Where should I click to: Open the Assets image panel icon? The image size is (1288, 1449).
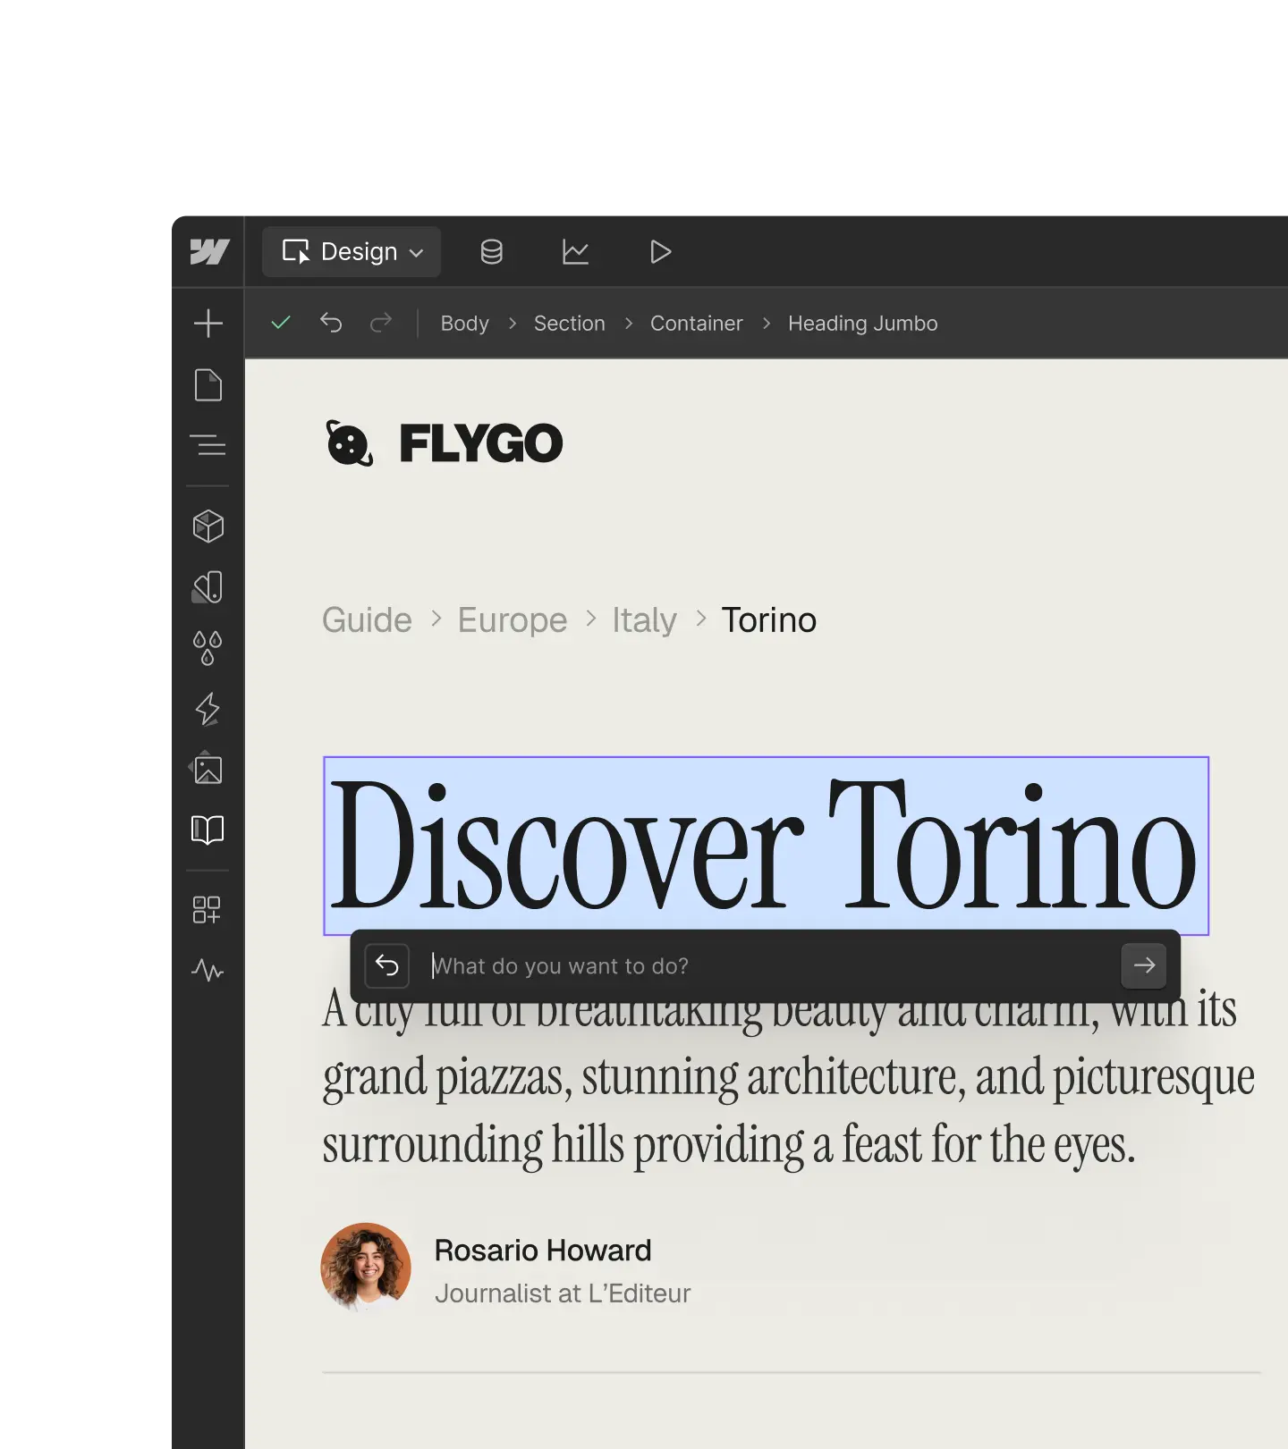tap(208, 769)
